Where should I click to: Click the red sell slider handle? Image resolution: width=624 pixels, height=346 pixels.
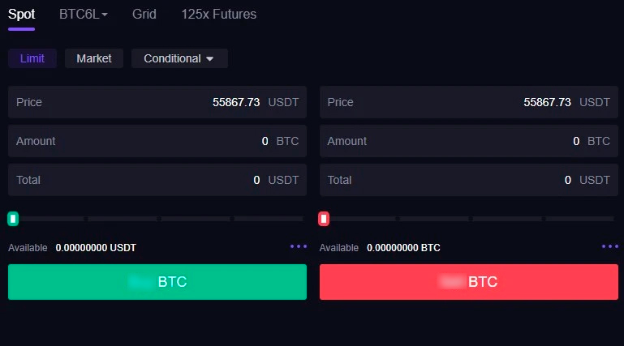(x=324, y=219)
